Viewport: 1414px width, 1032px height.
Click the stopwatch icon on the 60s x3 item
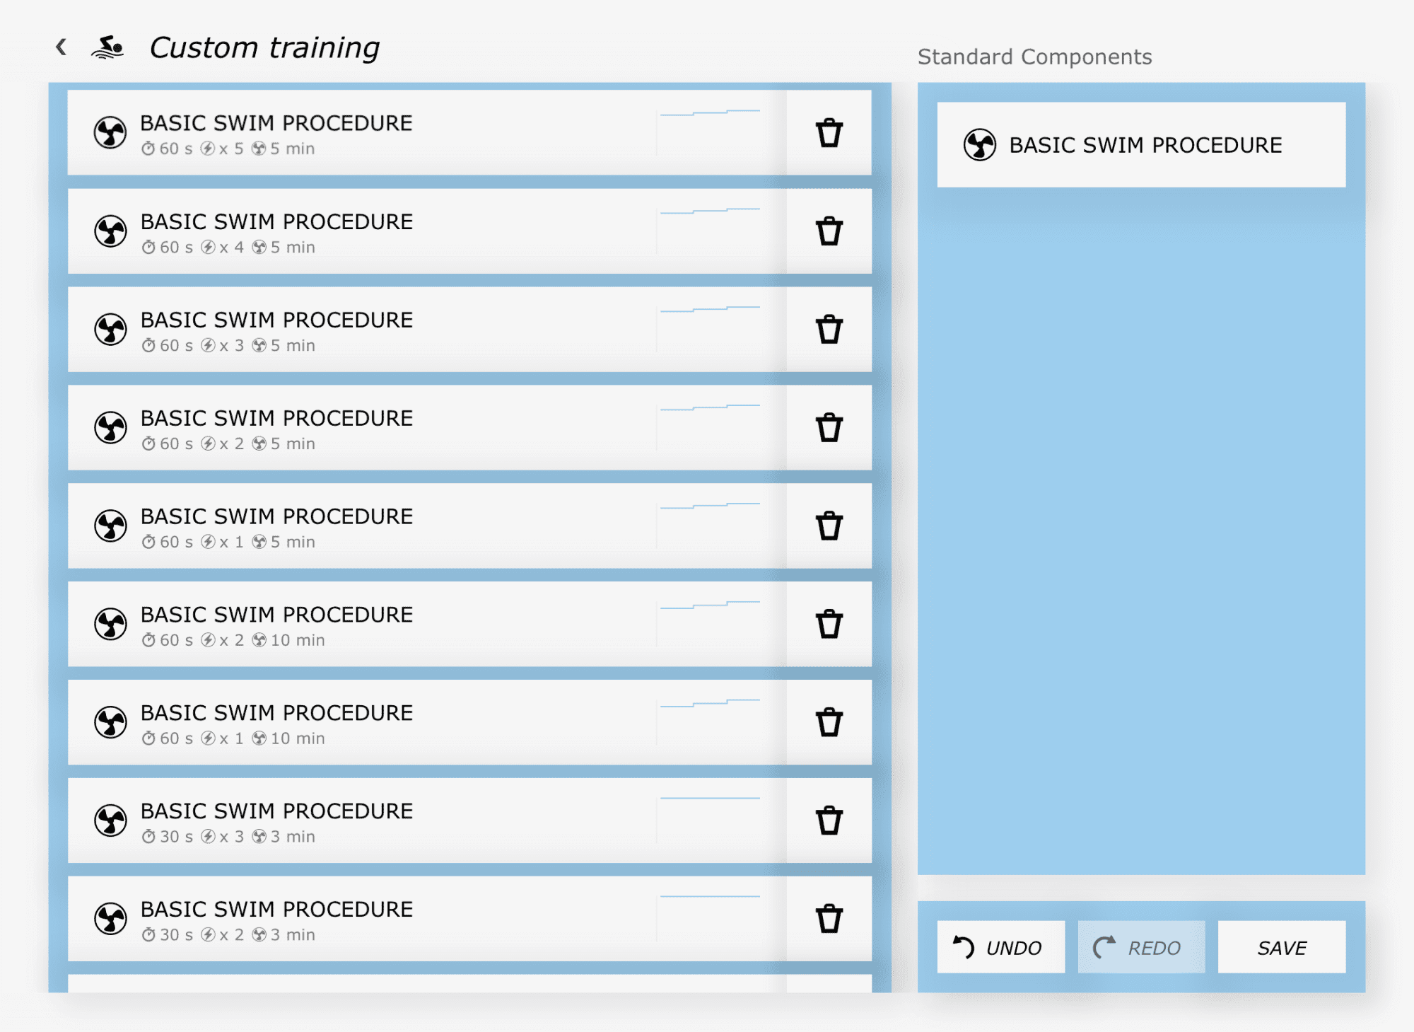(148, 344)
